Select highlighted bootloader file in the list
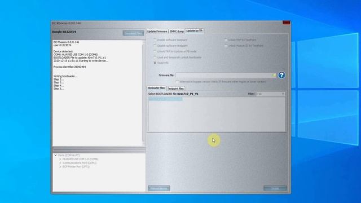This screenshot has width=361, height=203. pyautogui.click(x=165, y=99)
